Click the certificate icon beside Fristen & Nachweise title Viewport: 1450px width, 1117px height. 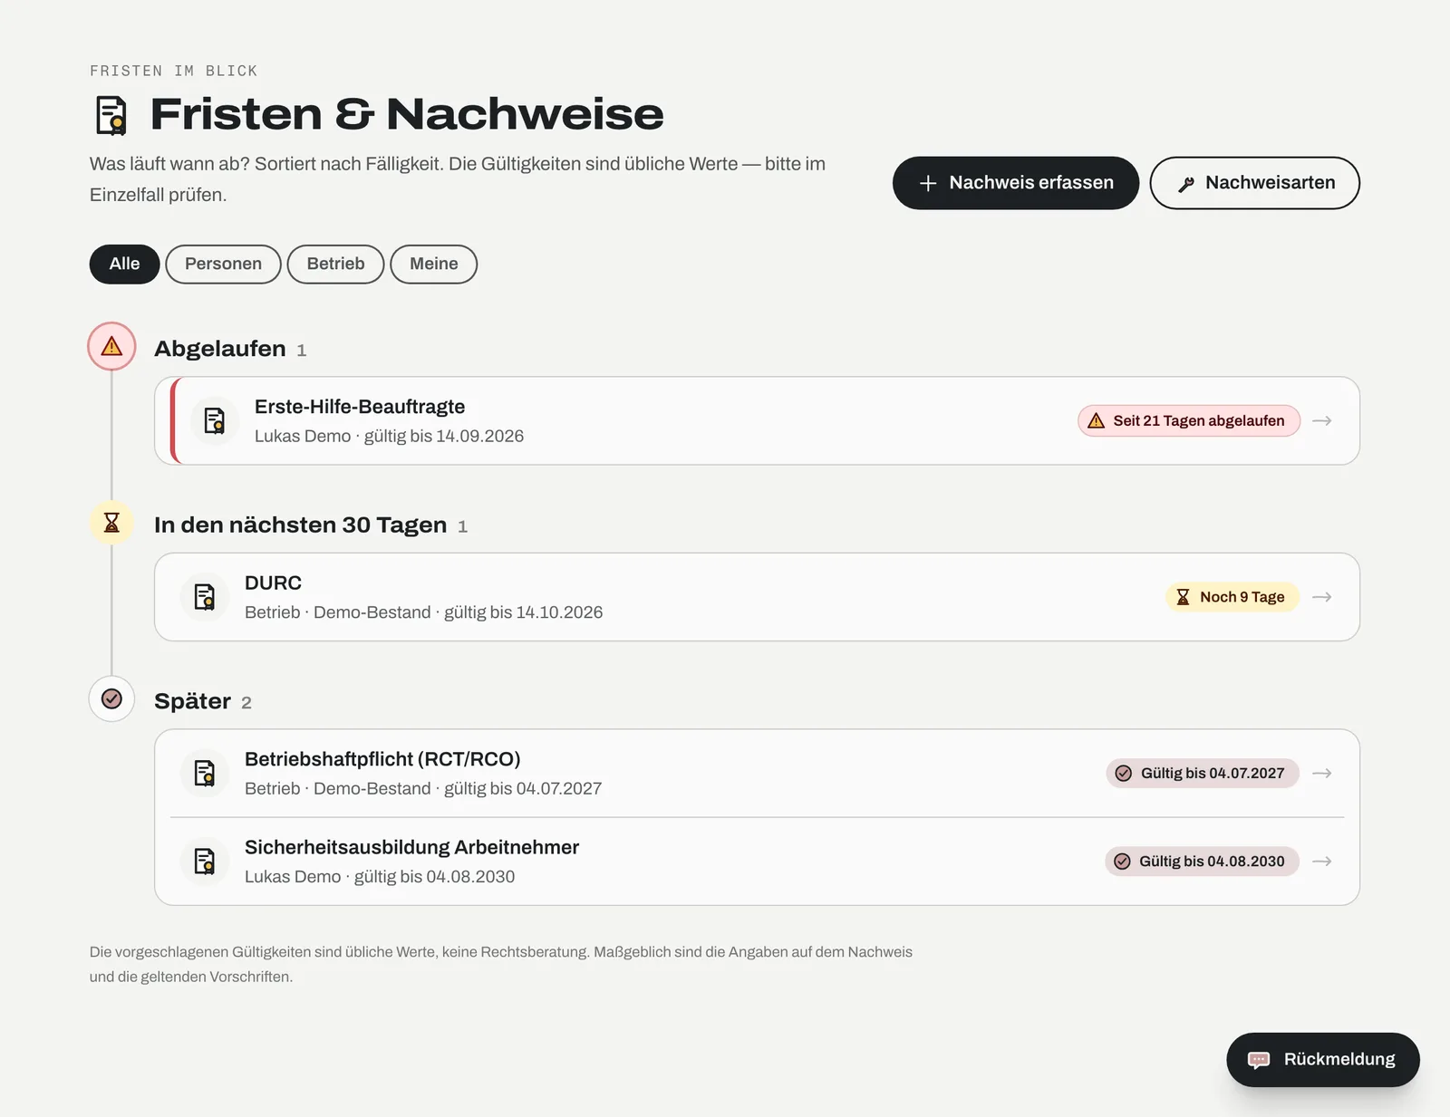coord(111,116)
